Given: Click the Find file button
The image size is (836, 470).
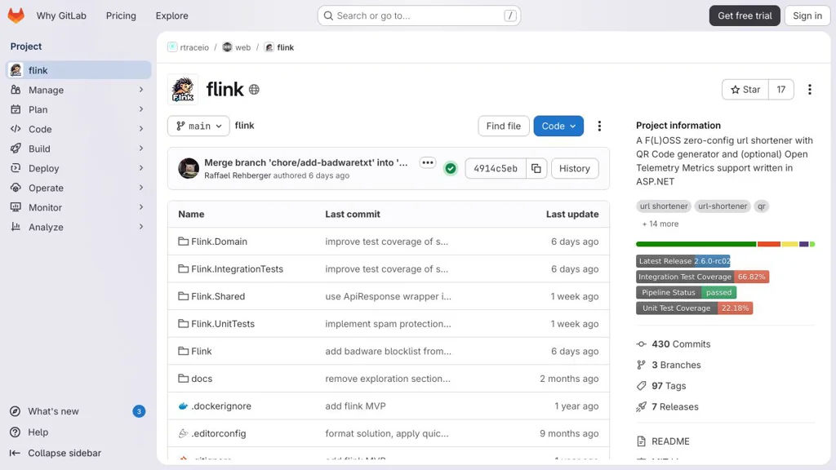Looking at the screenshot, I should [503, 126].
